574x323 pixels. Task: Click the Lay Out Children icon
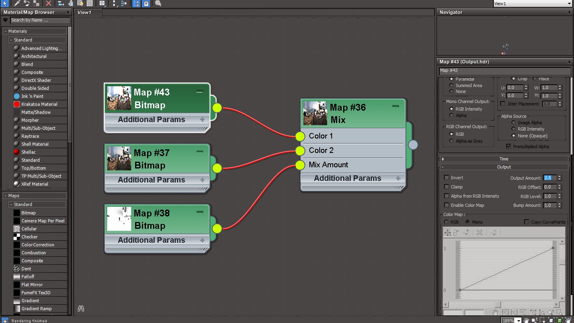click(x=124, y=3)
